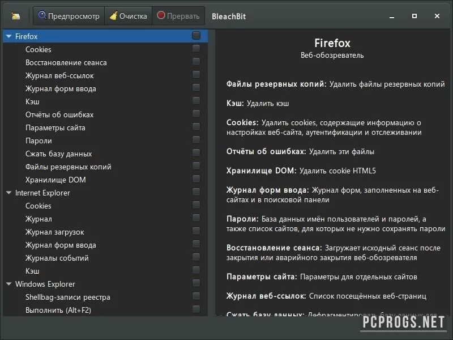Maximize the BleachBit window
453x340 pixels.
[414, 16]
